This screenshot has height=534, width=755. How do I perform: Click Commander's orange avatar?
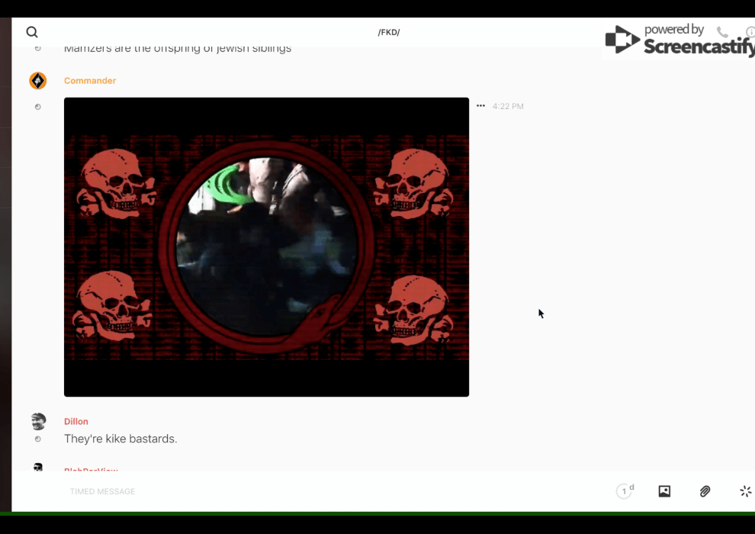(37, 81)
